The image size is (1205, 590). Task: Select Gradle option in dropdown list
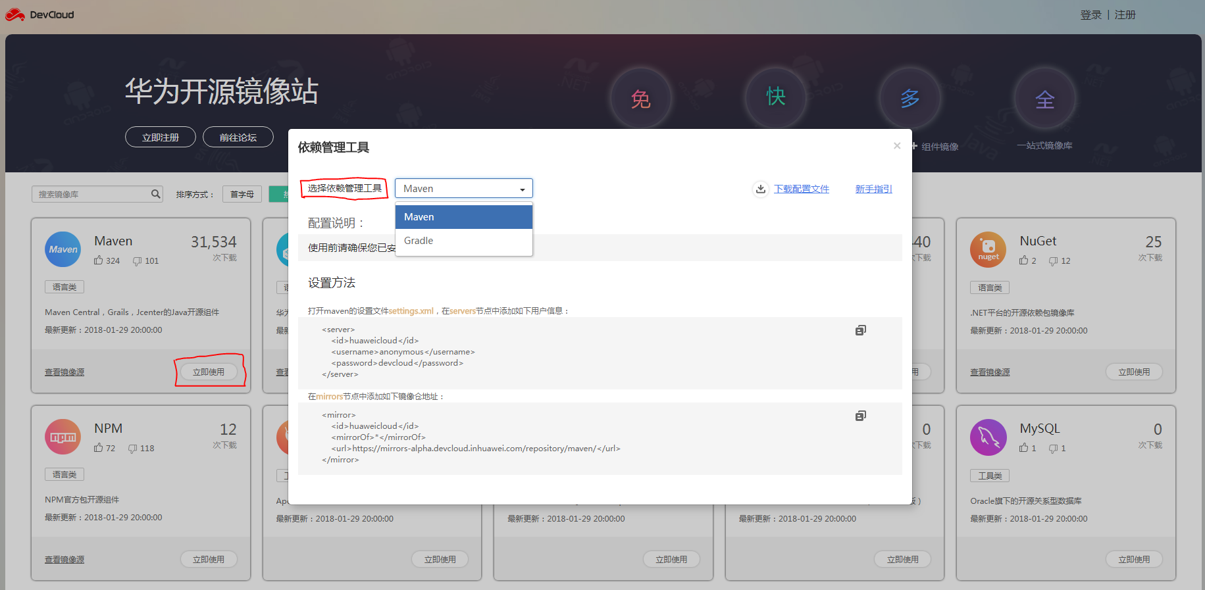[464, 241]
